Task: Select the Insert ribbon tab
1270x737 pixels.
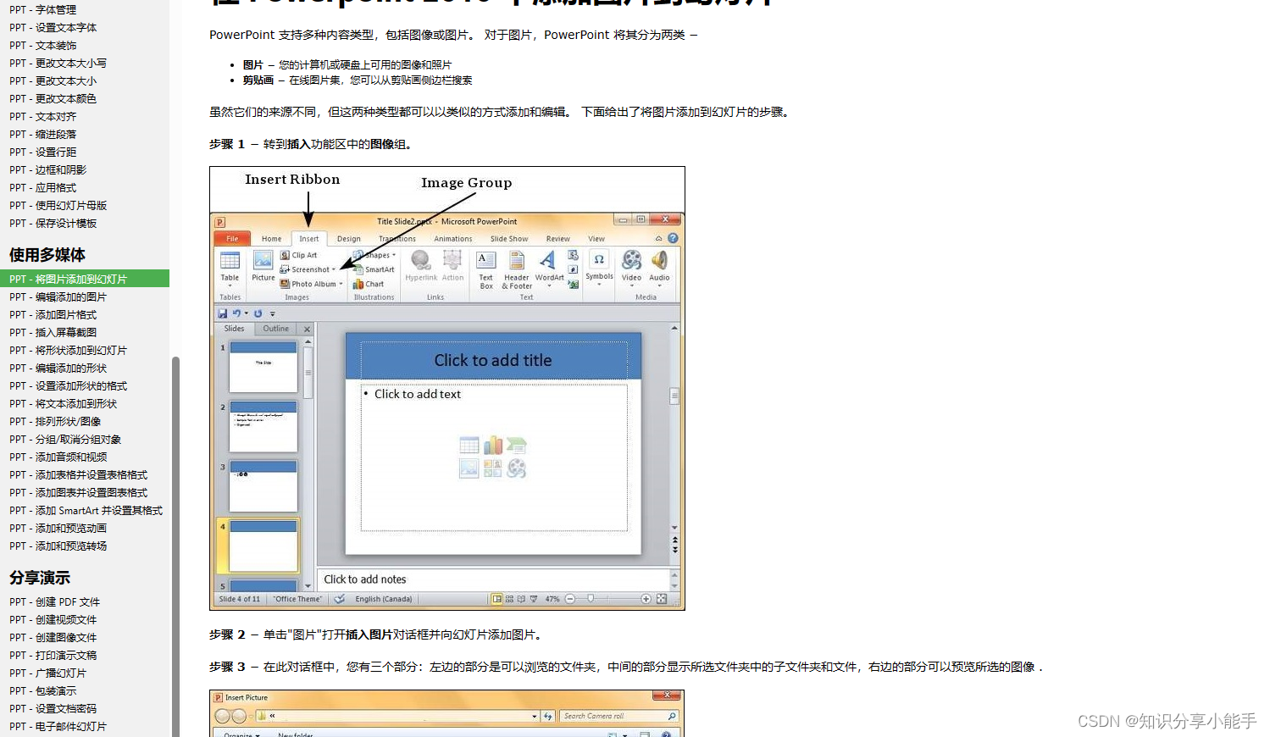Action: 309,239
